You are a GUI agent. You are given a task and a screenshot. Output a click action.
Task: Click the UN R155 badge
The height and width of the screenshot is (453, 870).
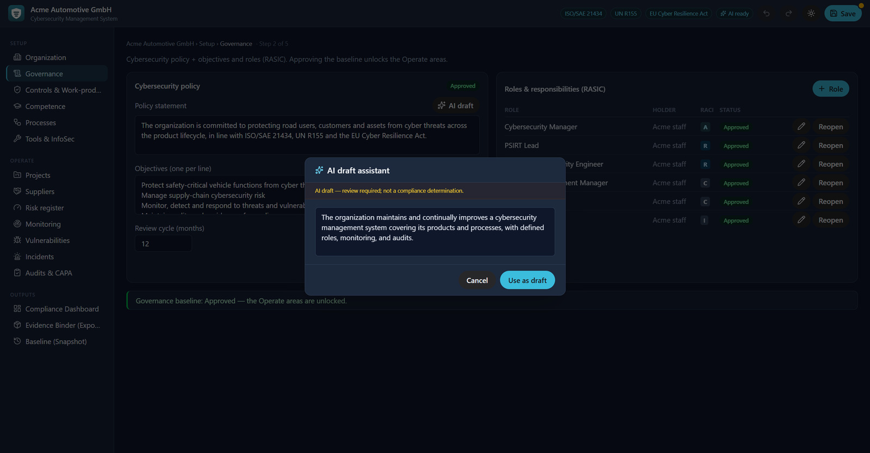[625, 14]
